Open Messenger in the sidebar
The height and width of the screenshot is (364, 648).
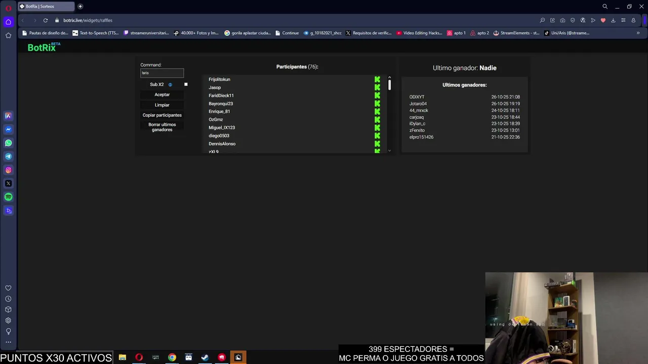tap(8, 129)
